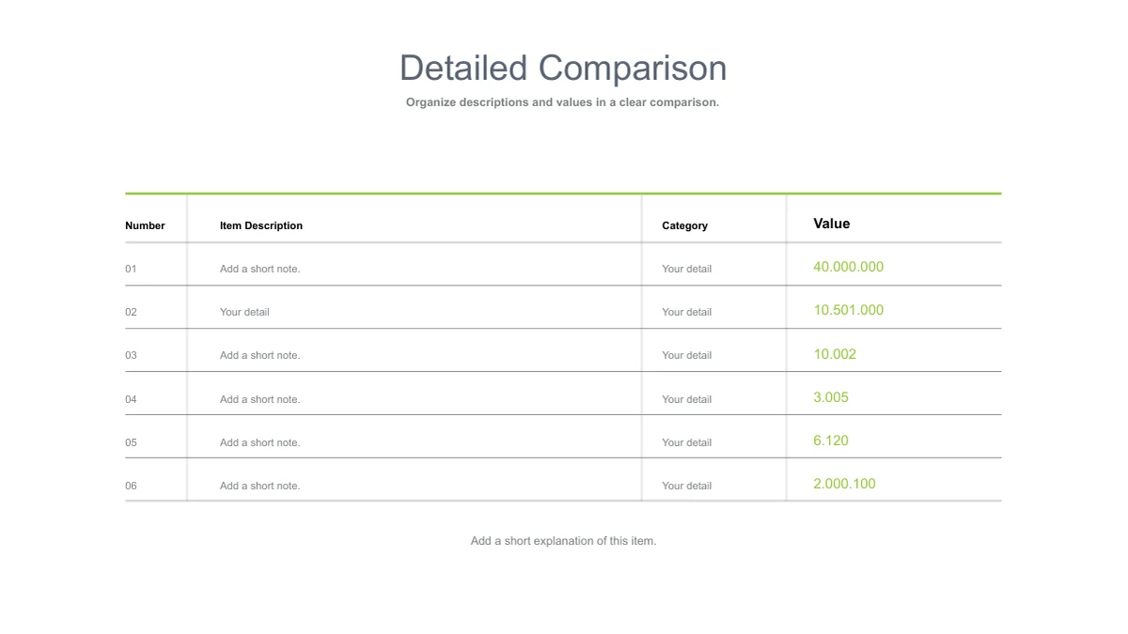Viewport: 1128px width, 634px height.
Task: Click row number 06
Action: (131, 486)
